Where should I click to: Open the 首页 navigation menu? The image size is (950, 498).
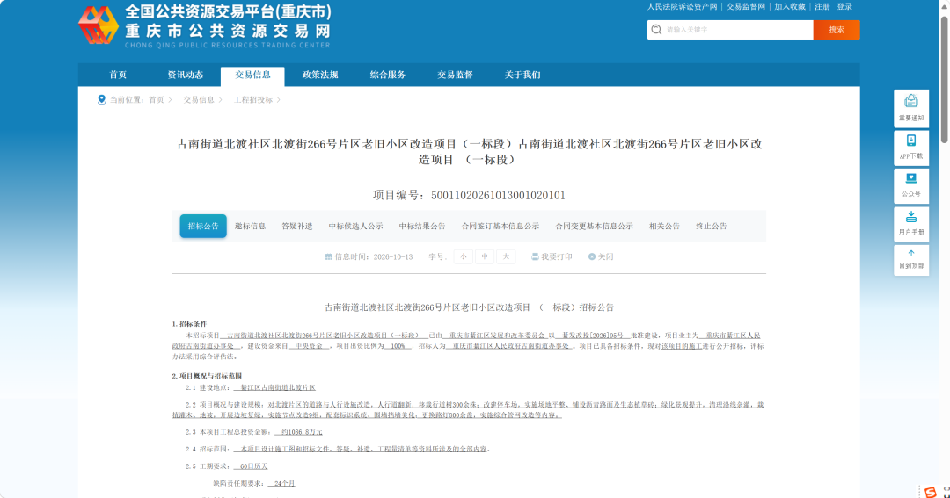pyautogui.click(x=118, y=75)
